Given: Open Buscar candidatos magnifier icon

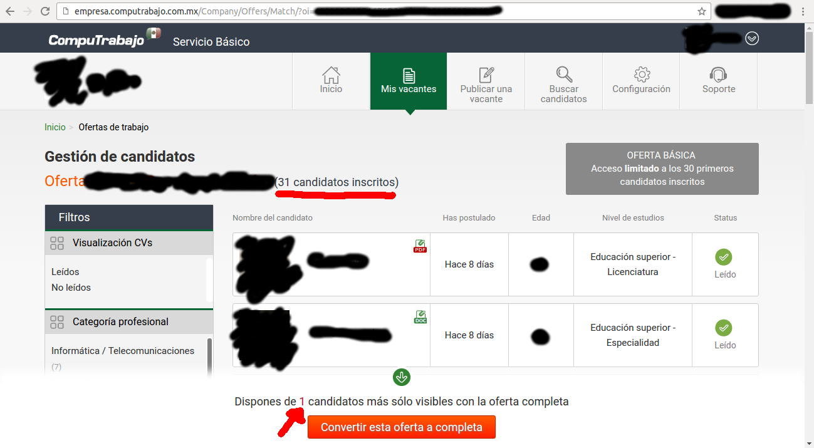Looking at the screenshot, I should pyautogui.click(x=564, y=75).
